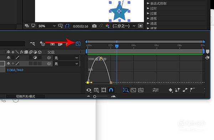Fit selection to view in graph
The width and height of the screenshot is (214, 140).
(x=133, y=90)
